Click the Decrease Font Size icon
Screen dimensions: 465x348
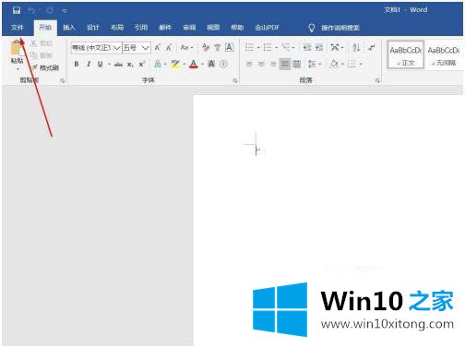coord(169,48)
